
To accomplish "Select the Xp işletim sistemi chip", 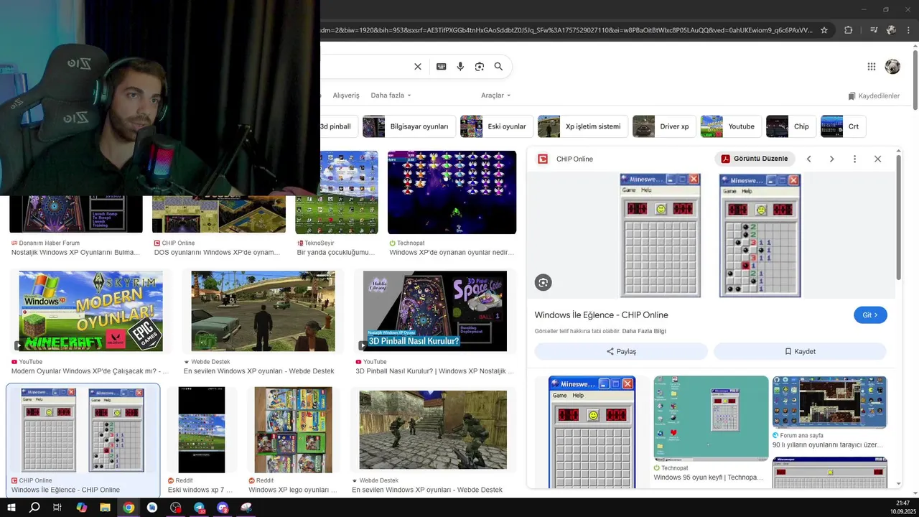I will pyautogui.click(x=582, y=126).
